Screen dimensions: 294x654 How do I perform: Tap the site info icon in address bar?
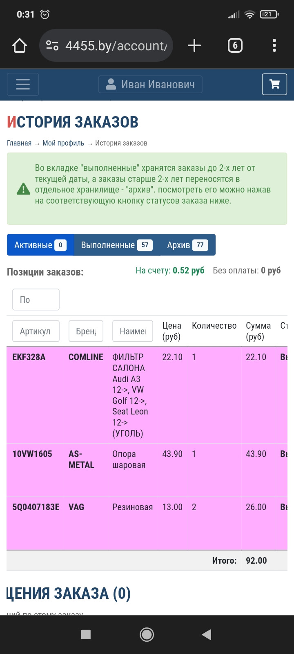52,45
